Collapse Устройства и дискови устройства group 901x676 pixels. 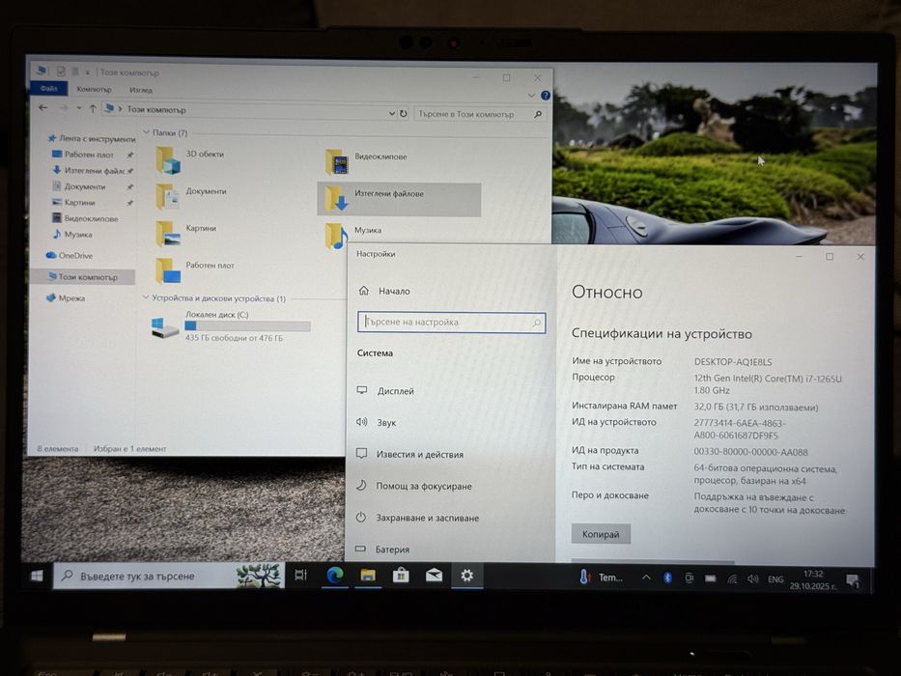(146, 297)
